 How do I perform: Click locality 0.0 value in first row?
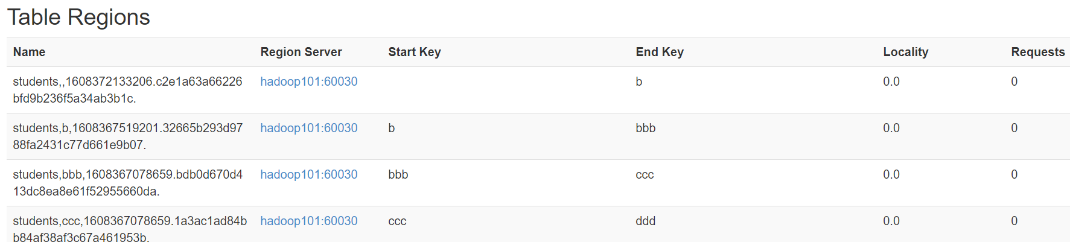891,81
